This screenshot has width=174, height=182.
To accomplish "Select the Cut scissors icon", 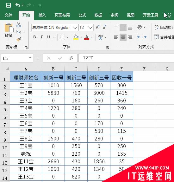I will click(x=19, y=25).
